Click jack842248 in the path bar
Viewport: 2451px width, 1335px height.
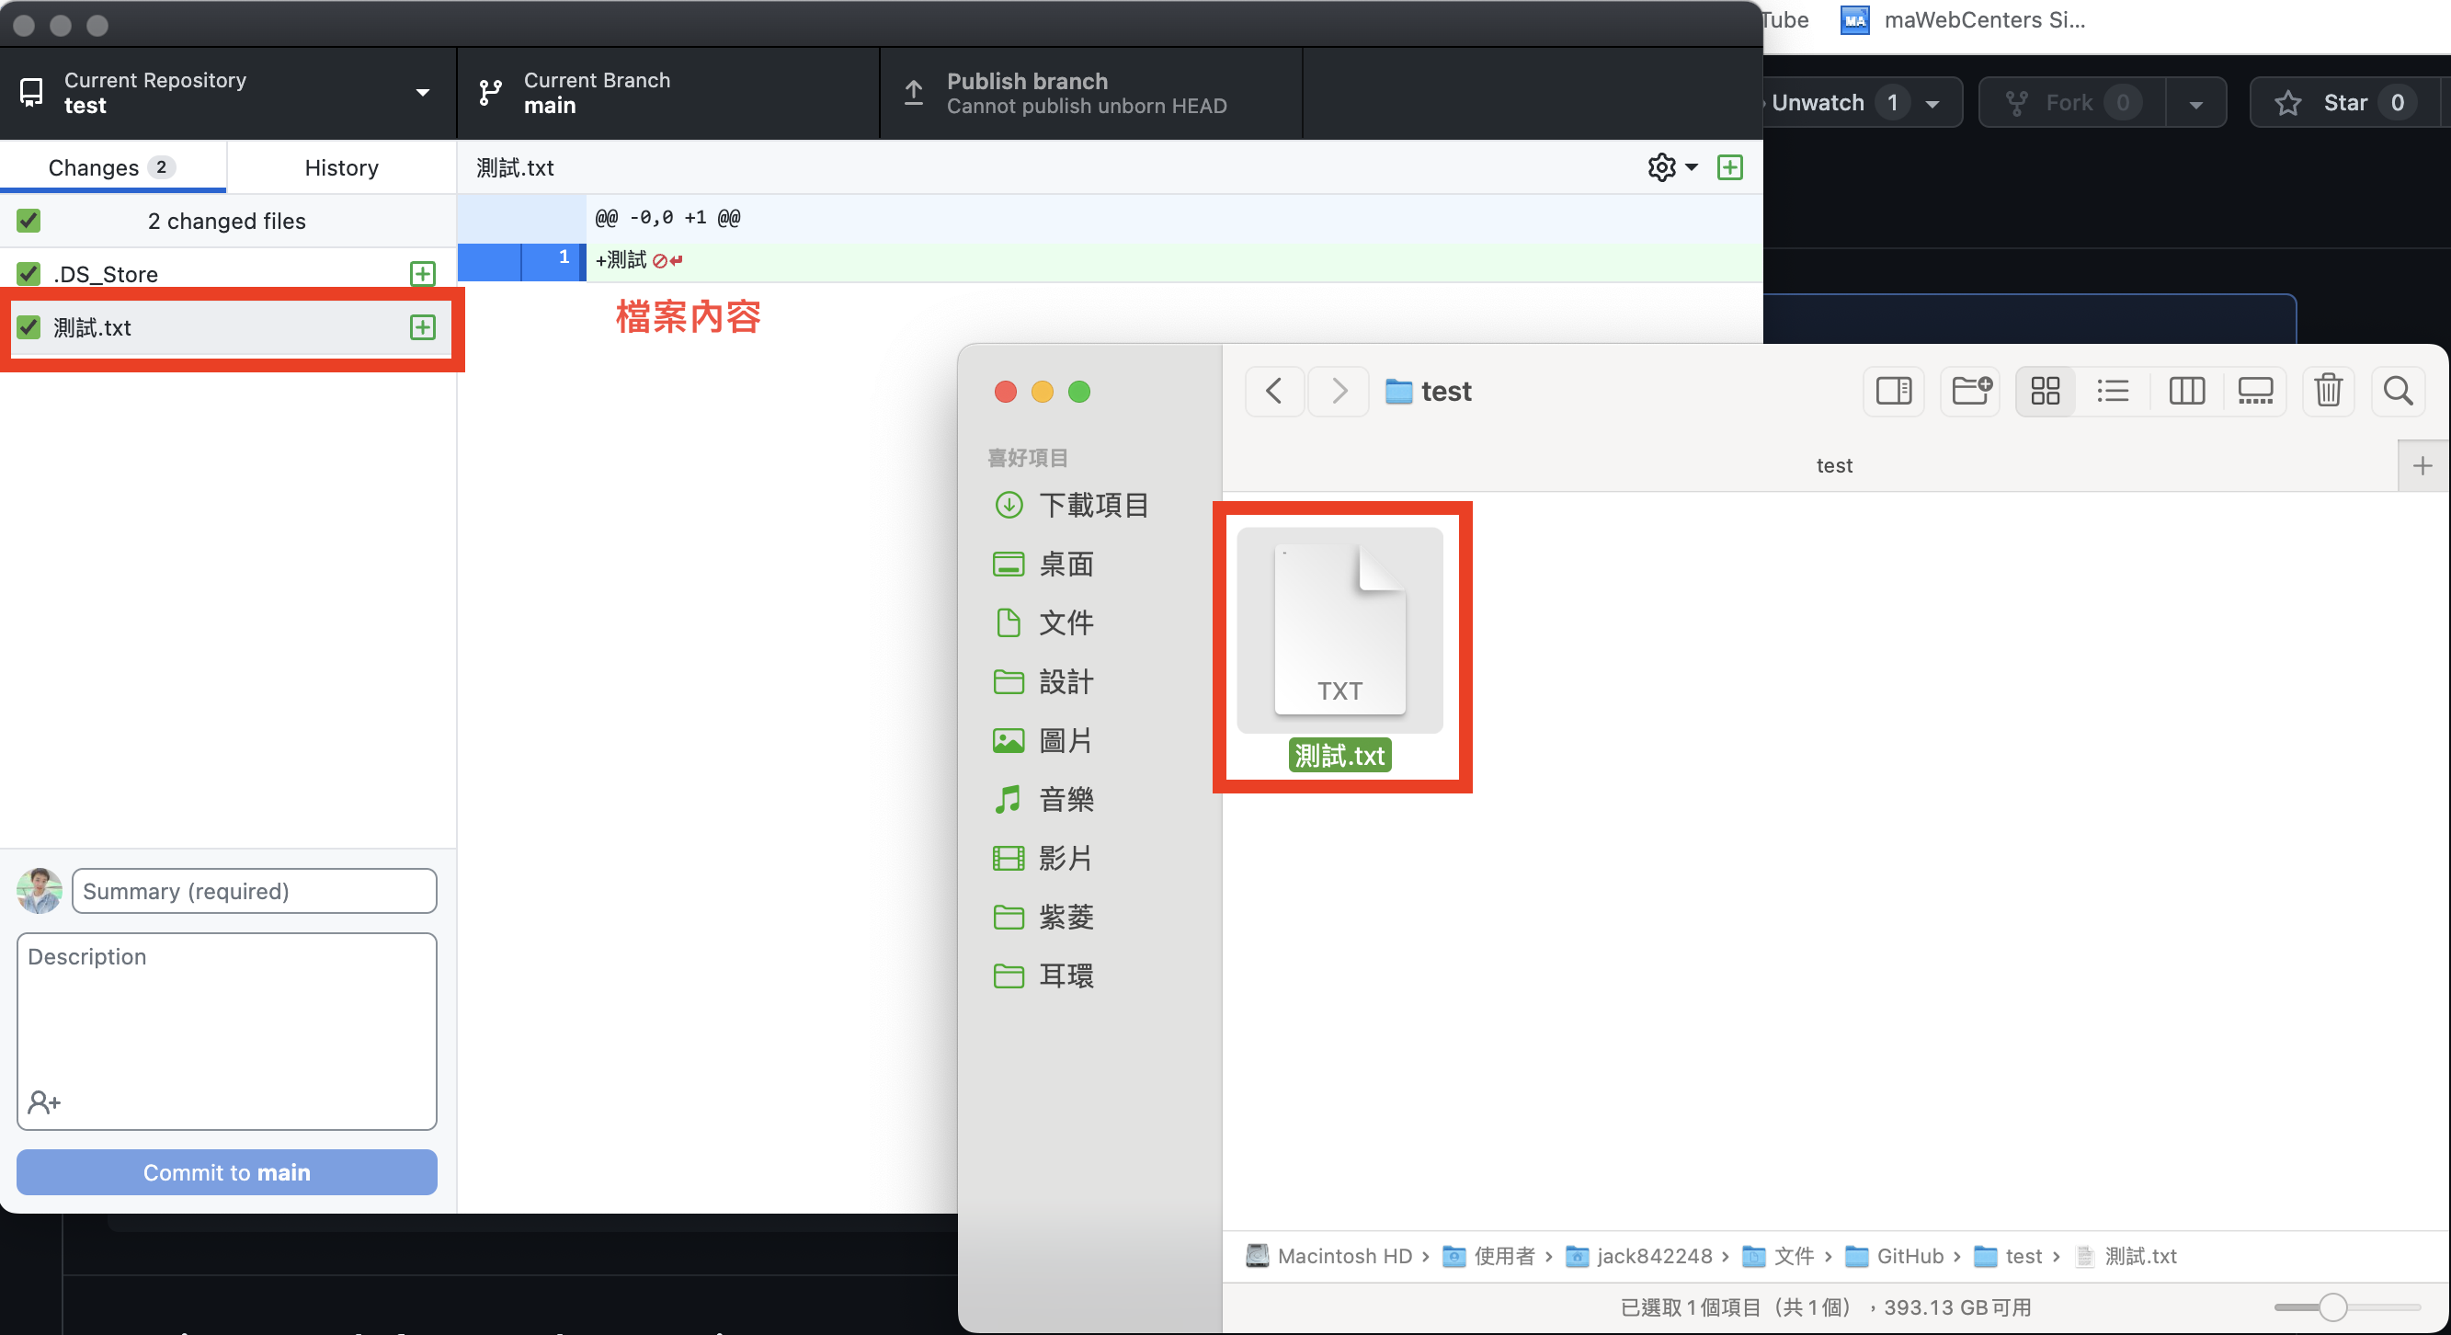(1639, 1256)
